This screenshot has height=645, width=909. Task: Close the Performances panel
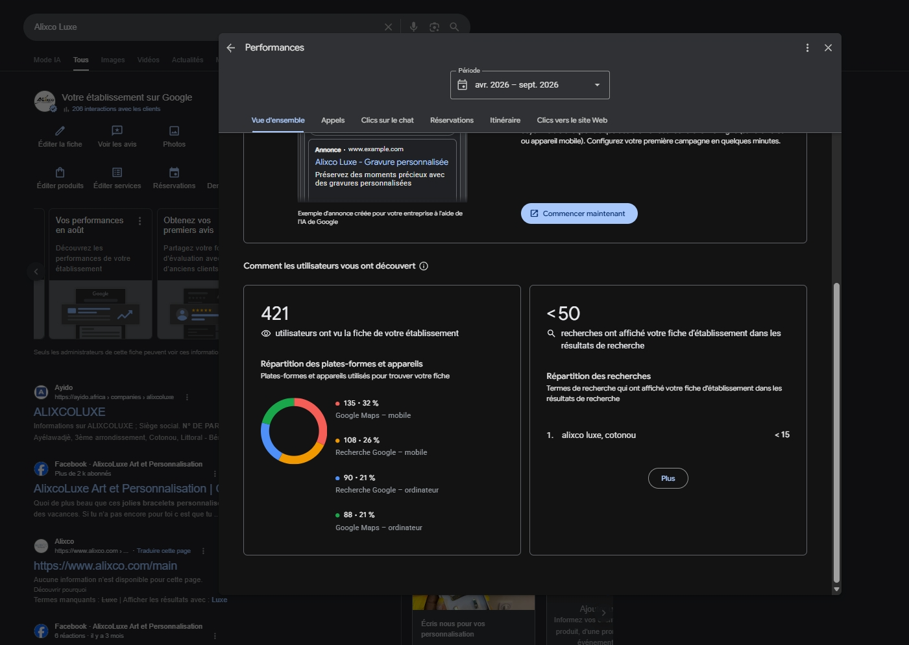[x=828, y=48]
